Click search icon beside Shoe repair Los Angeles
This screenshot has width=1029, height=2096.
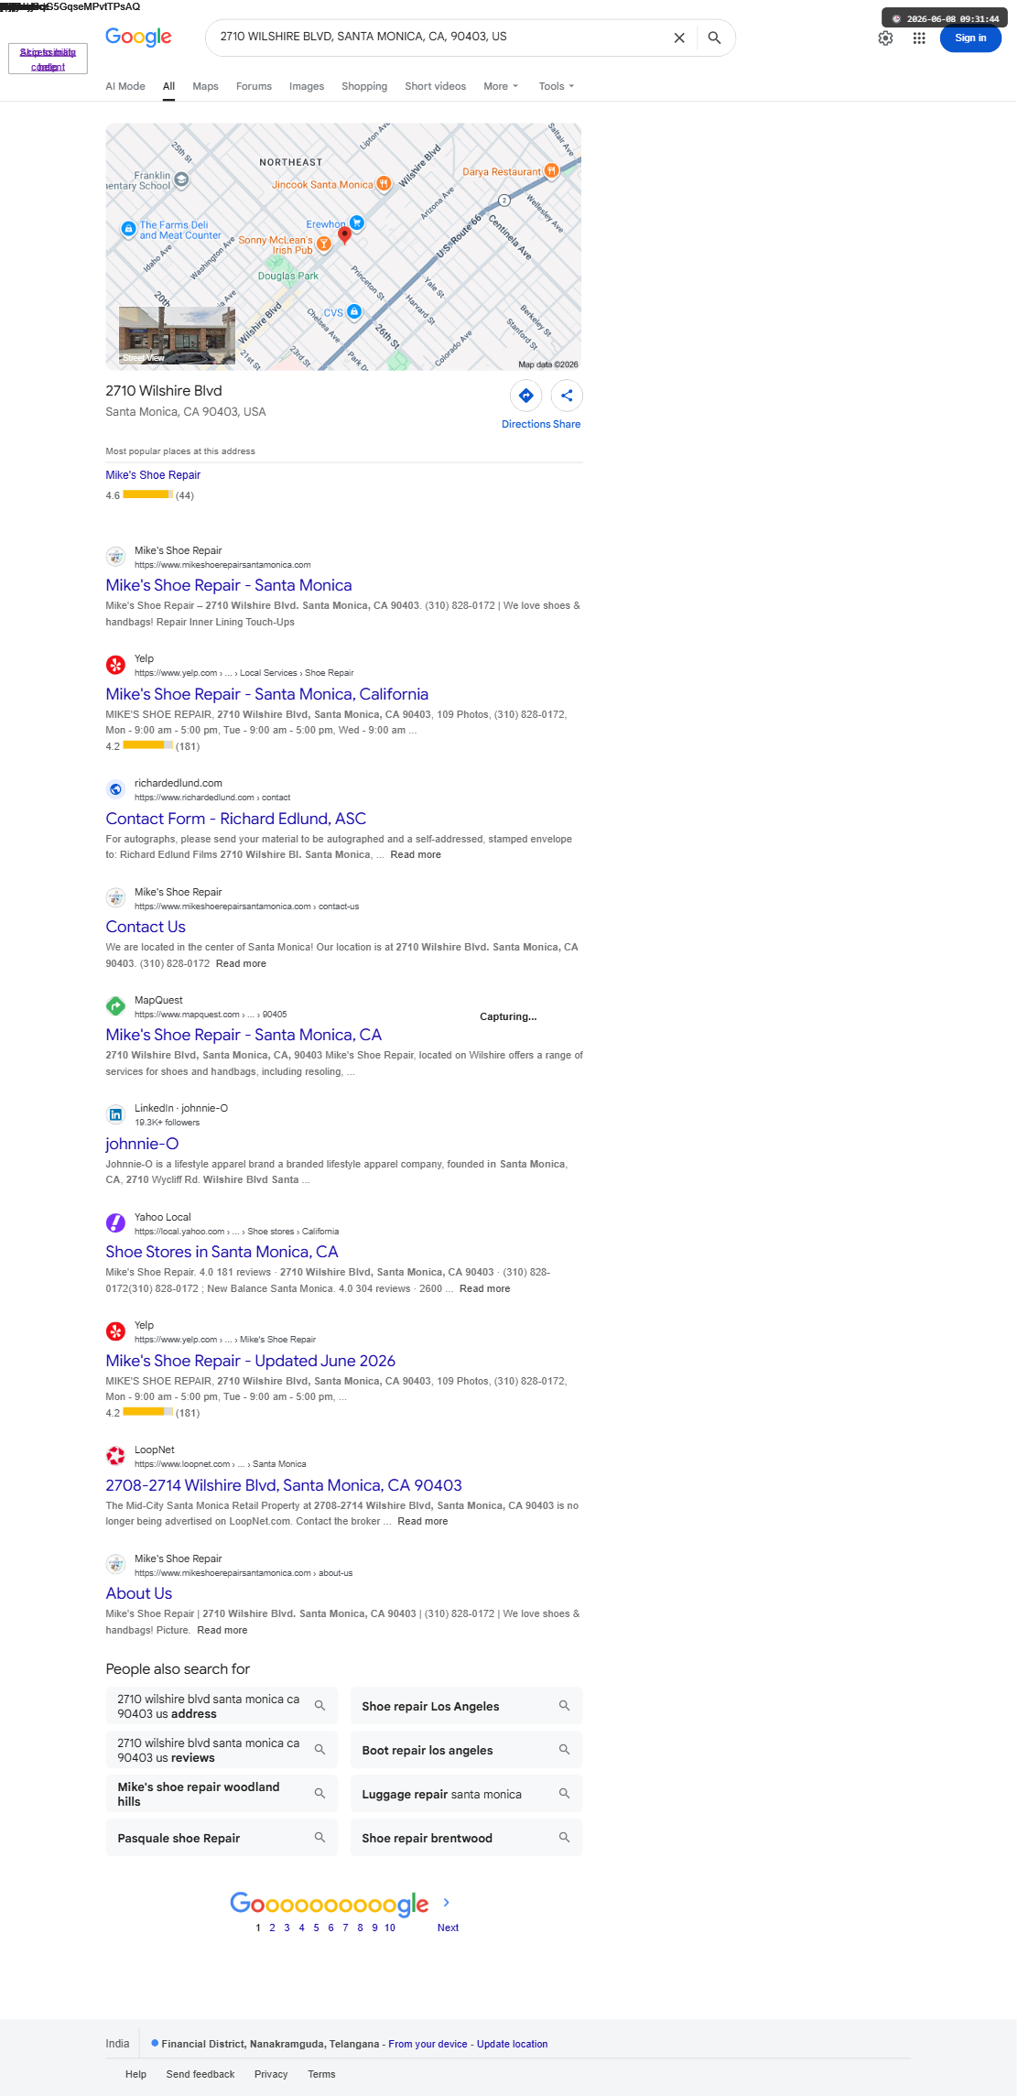(564, 1705)
